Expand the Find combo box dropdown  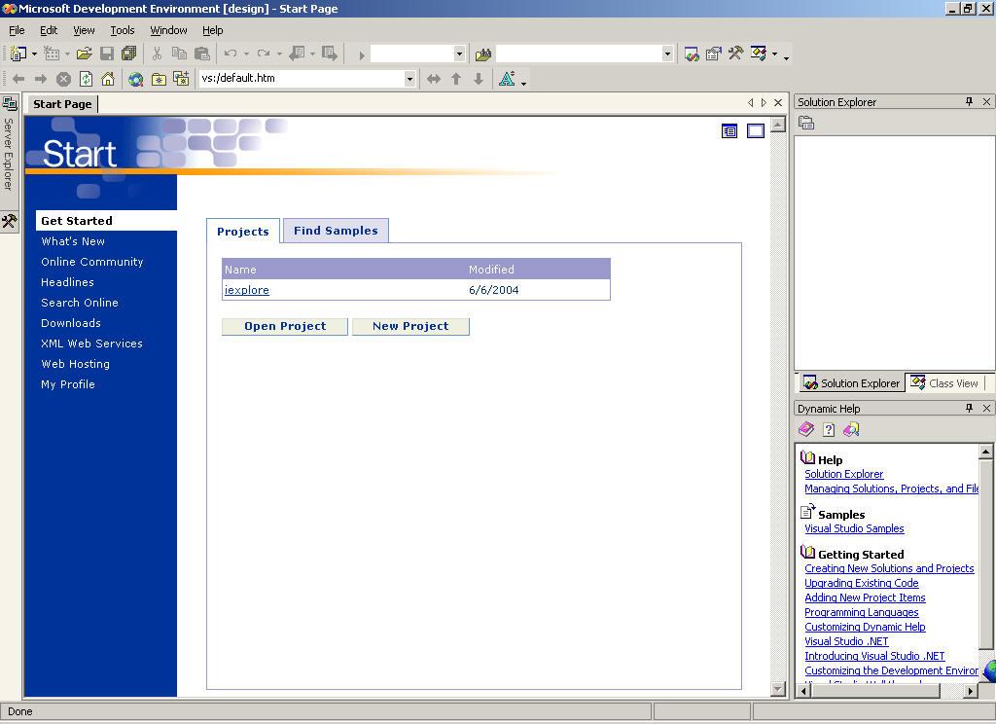point(667,54)
